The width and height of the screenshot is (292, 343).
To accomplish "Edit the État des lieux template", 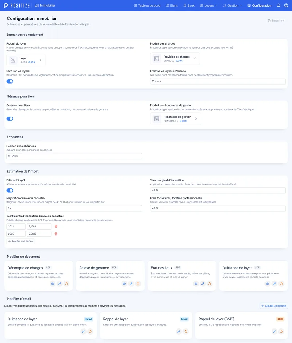I will [203, 284].
